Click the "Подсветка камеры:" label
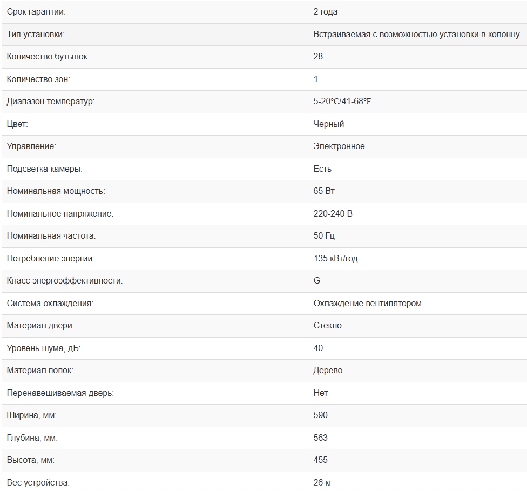Viewport: 527px width, 498px height. pos(44,169)
